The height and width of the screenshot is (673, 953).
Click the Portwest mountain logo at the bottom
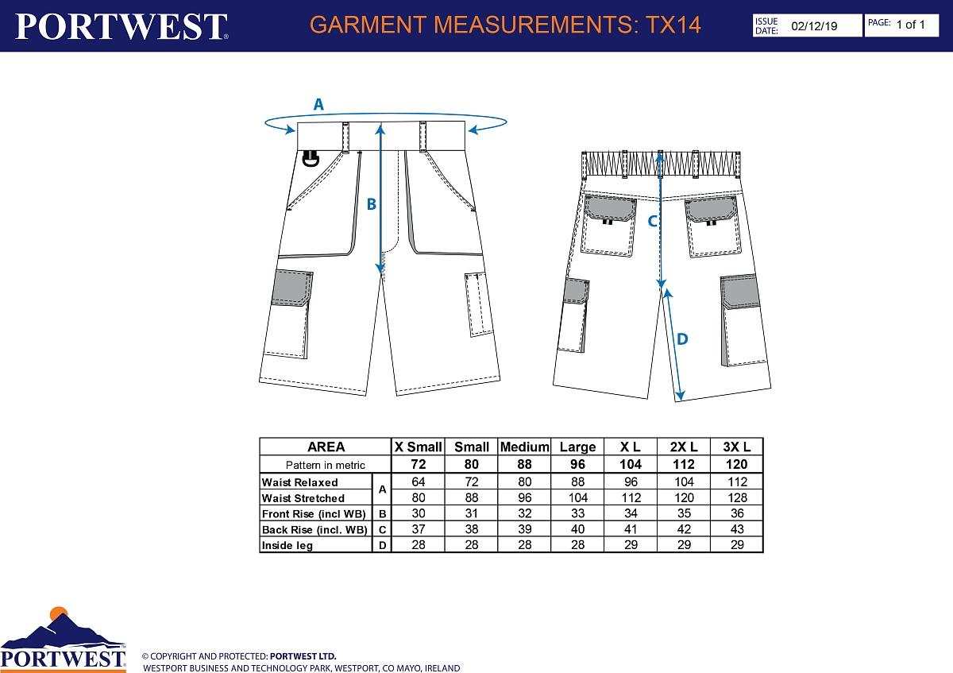pos(64,638)
